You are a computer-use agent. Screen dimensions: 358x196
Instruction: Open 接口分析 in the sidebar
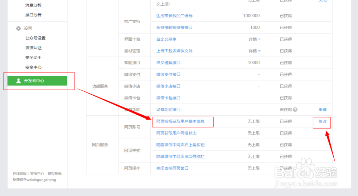(33, 15)
